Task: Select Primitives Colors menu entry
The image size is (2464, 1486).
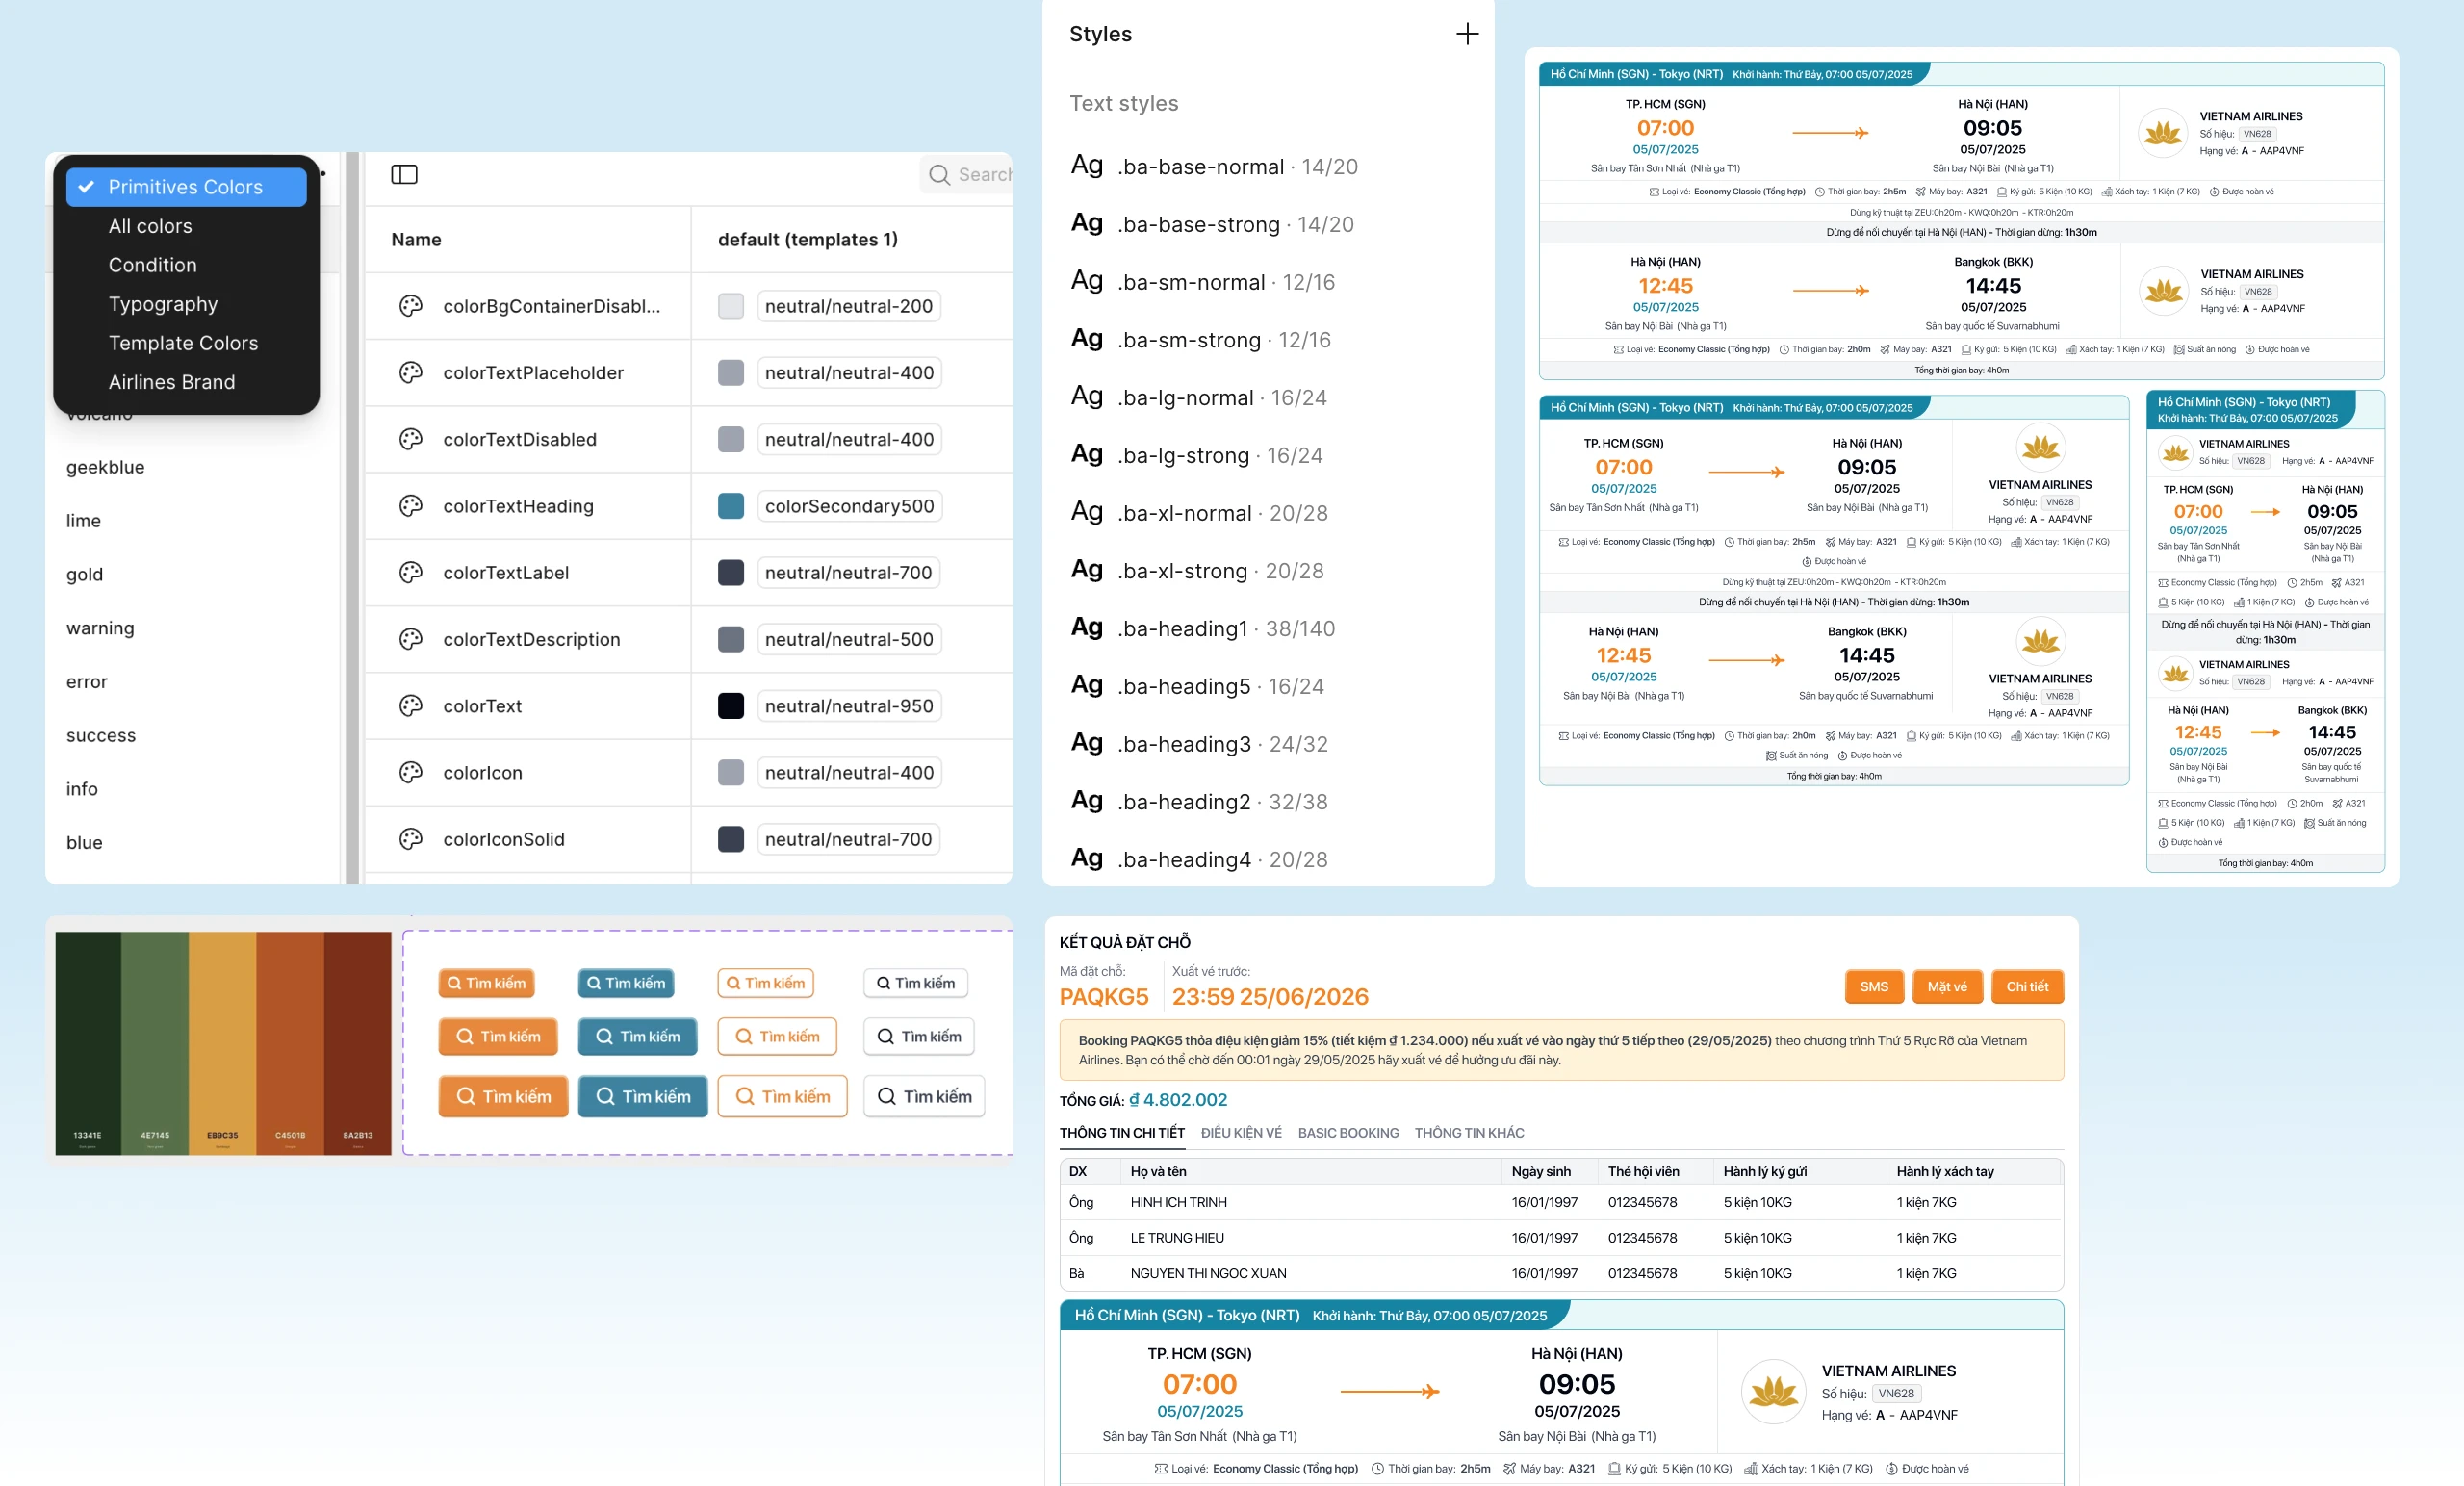Action: (x=186, y=187)
